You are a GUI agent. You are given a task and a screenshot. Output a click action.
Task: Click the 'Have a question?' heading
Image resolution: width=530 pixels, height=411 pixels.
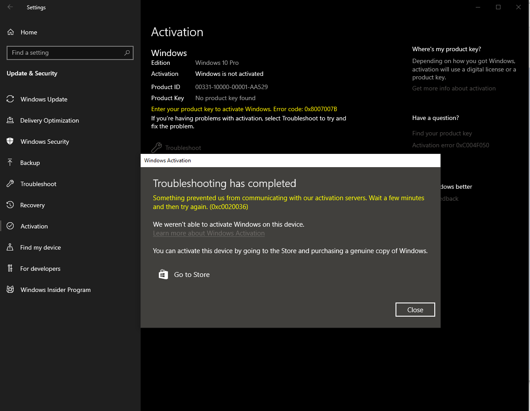pyautogui.click(x=436, y=118)
